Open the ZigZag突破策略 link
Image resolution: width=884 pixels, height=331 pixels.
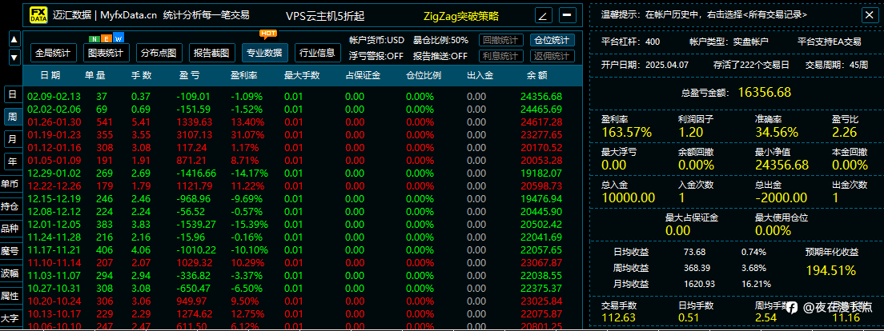(460, 16)
